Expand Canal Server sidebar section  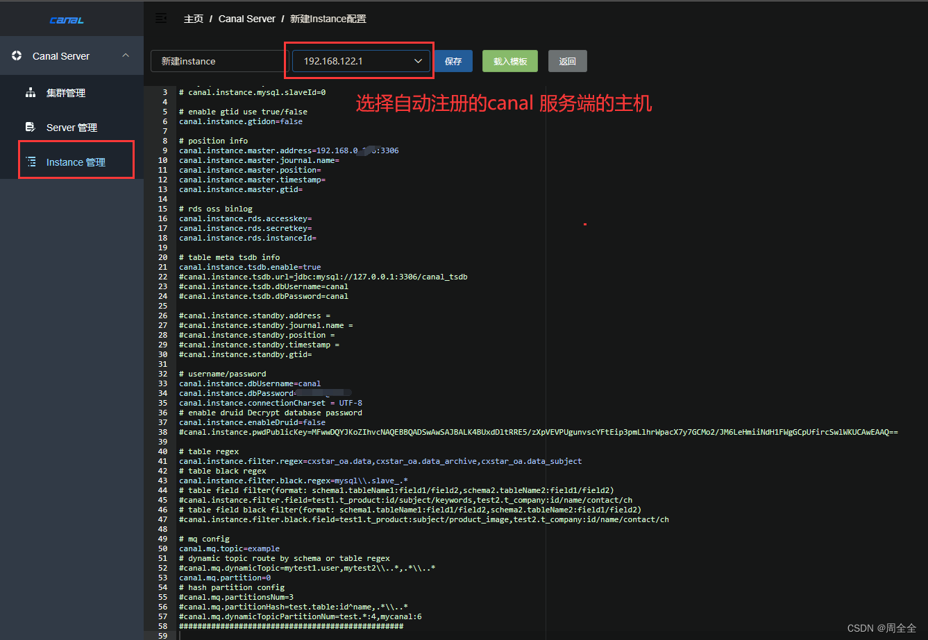[x=71, y=56]
